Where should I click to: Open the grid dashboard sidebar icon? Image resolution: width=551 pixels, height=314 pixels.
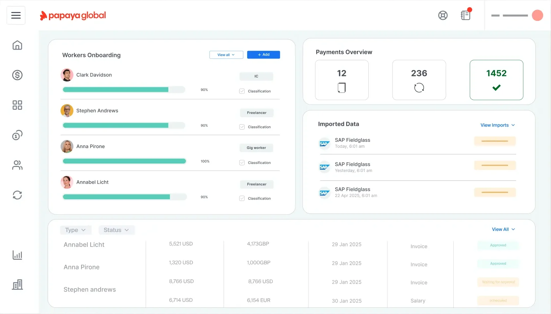pos(17,105)
